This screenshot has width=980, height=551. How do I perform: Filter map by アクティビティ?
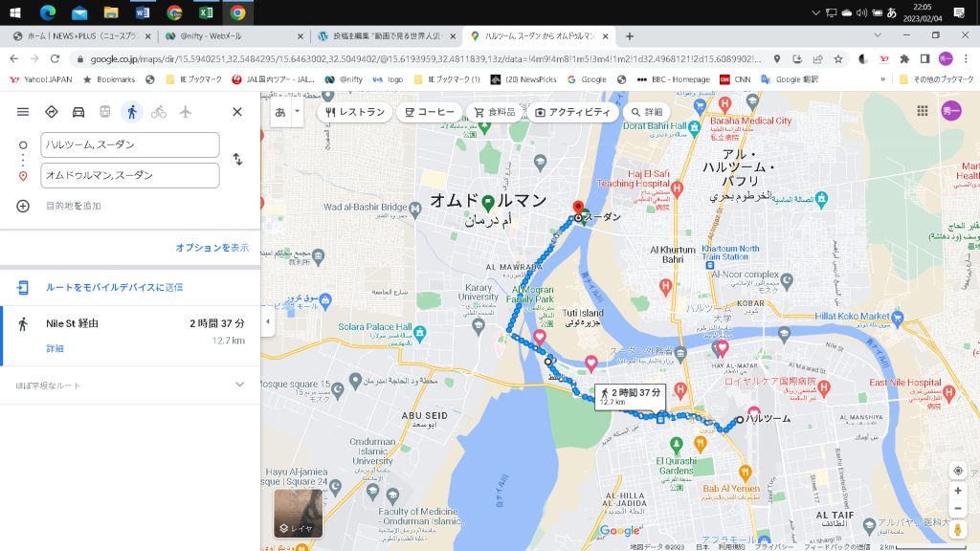point(572,112)
